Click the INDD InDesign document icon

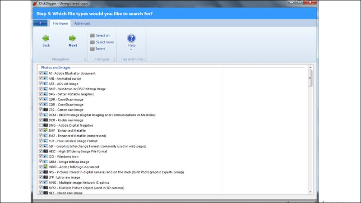point(46,166)
